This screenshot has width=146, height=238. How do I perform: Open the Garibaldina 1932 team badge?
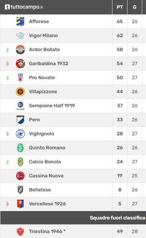pyautogui.click(x=20, y=63)
